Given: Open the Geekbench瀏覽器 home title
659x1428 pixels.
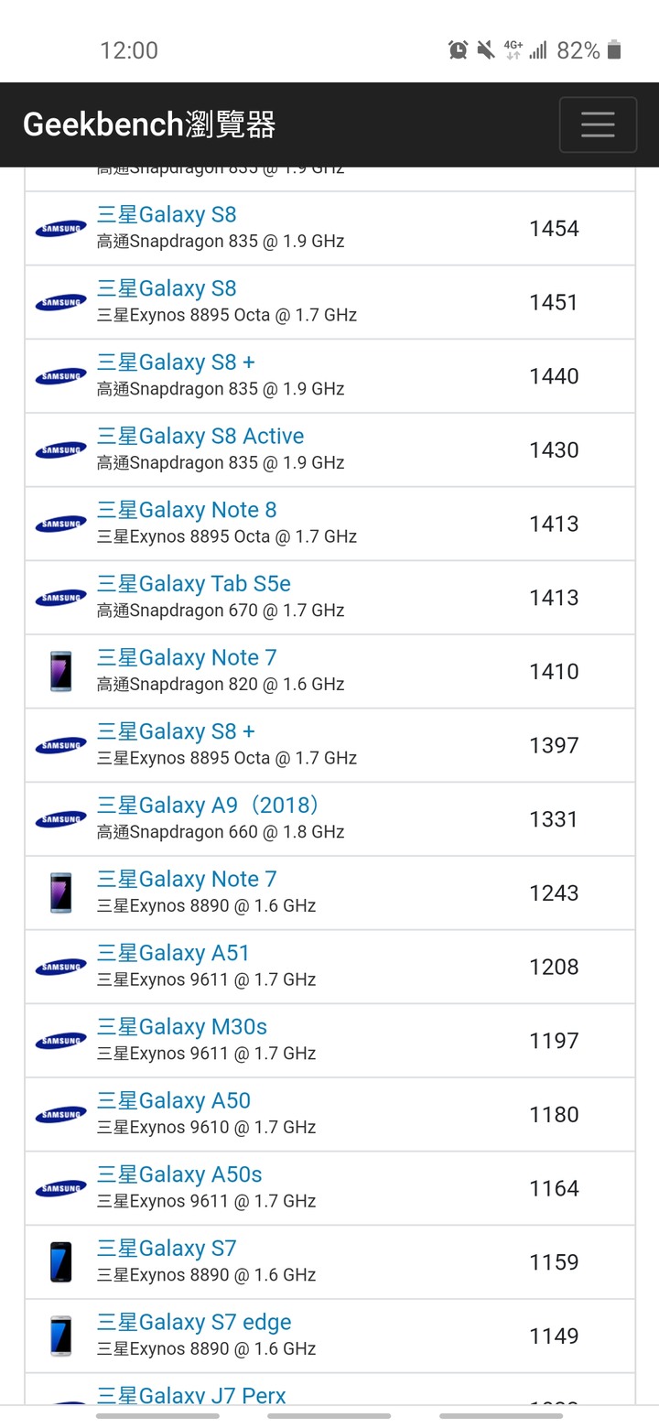Looking at the screenshot, I should click(149, 124).
